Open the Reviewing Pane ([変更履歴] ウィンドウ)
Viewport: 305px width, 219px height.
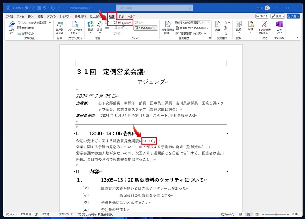(x=189, y=34)
